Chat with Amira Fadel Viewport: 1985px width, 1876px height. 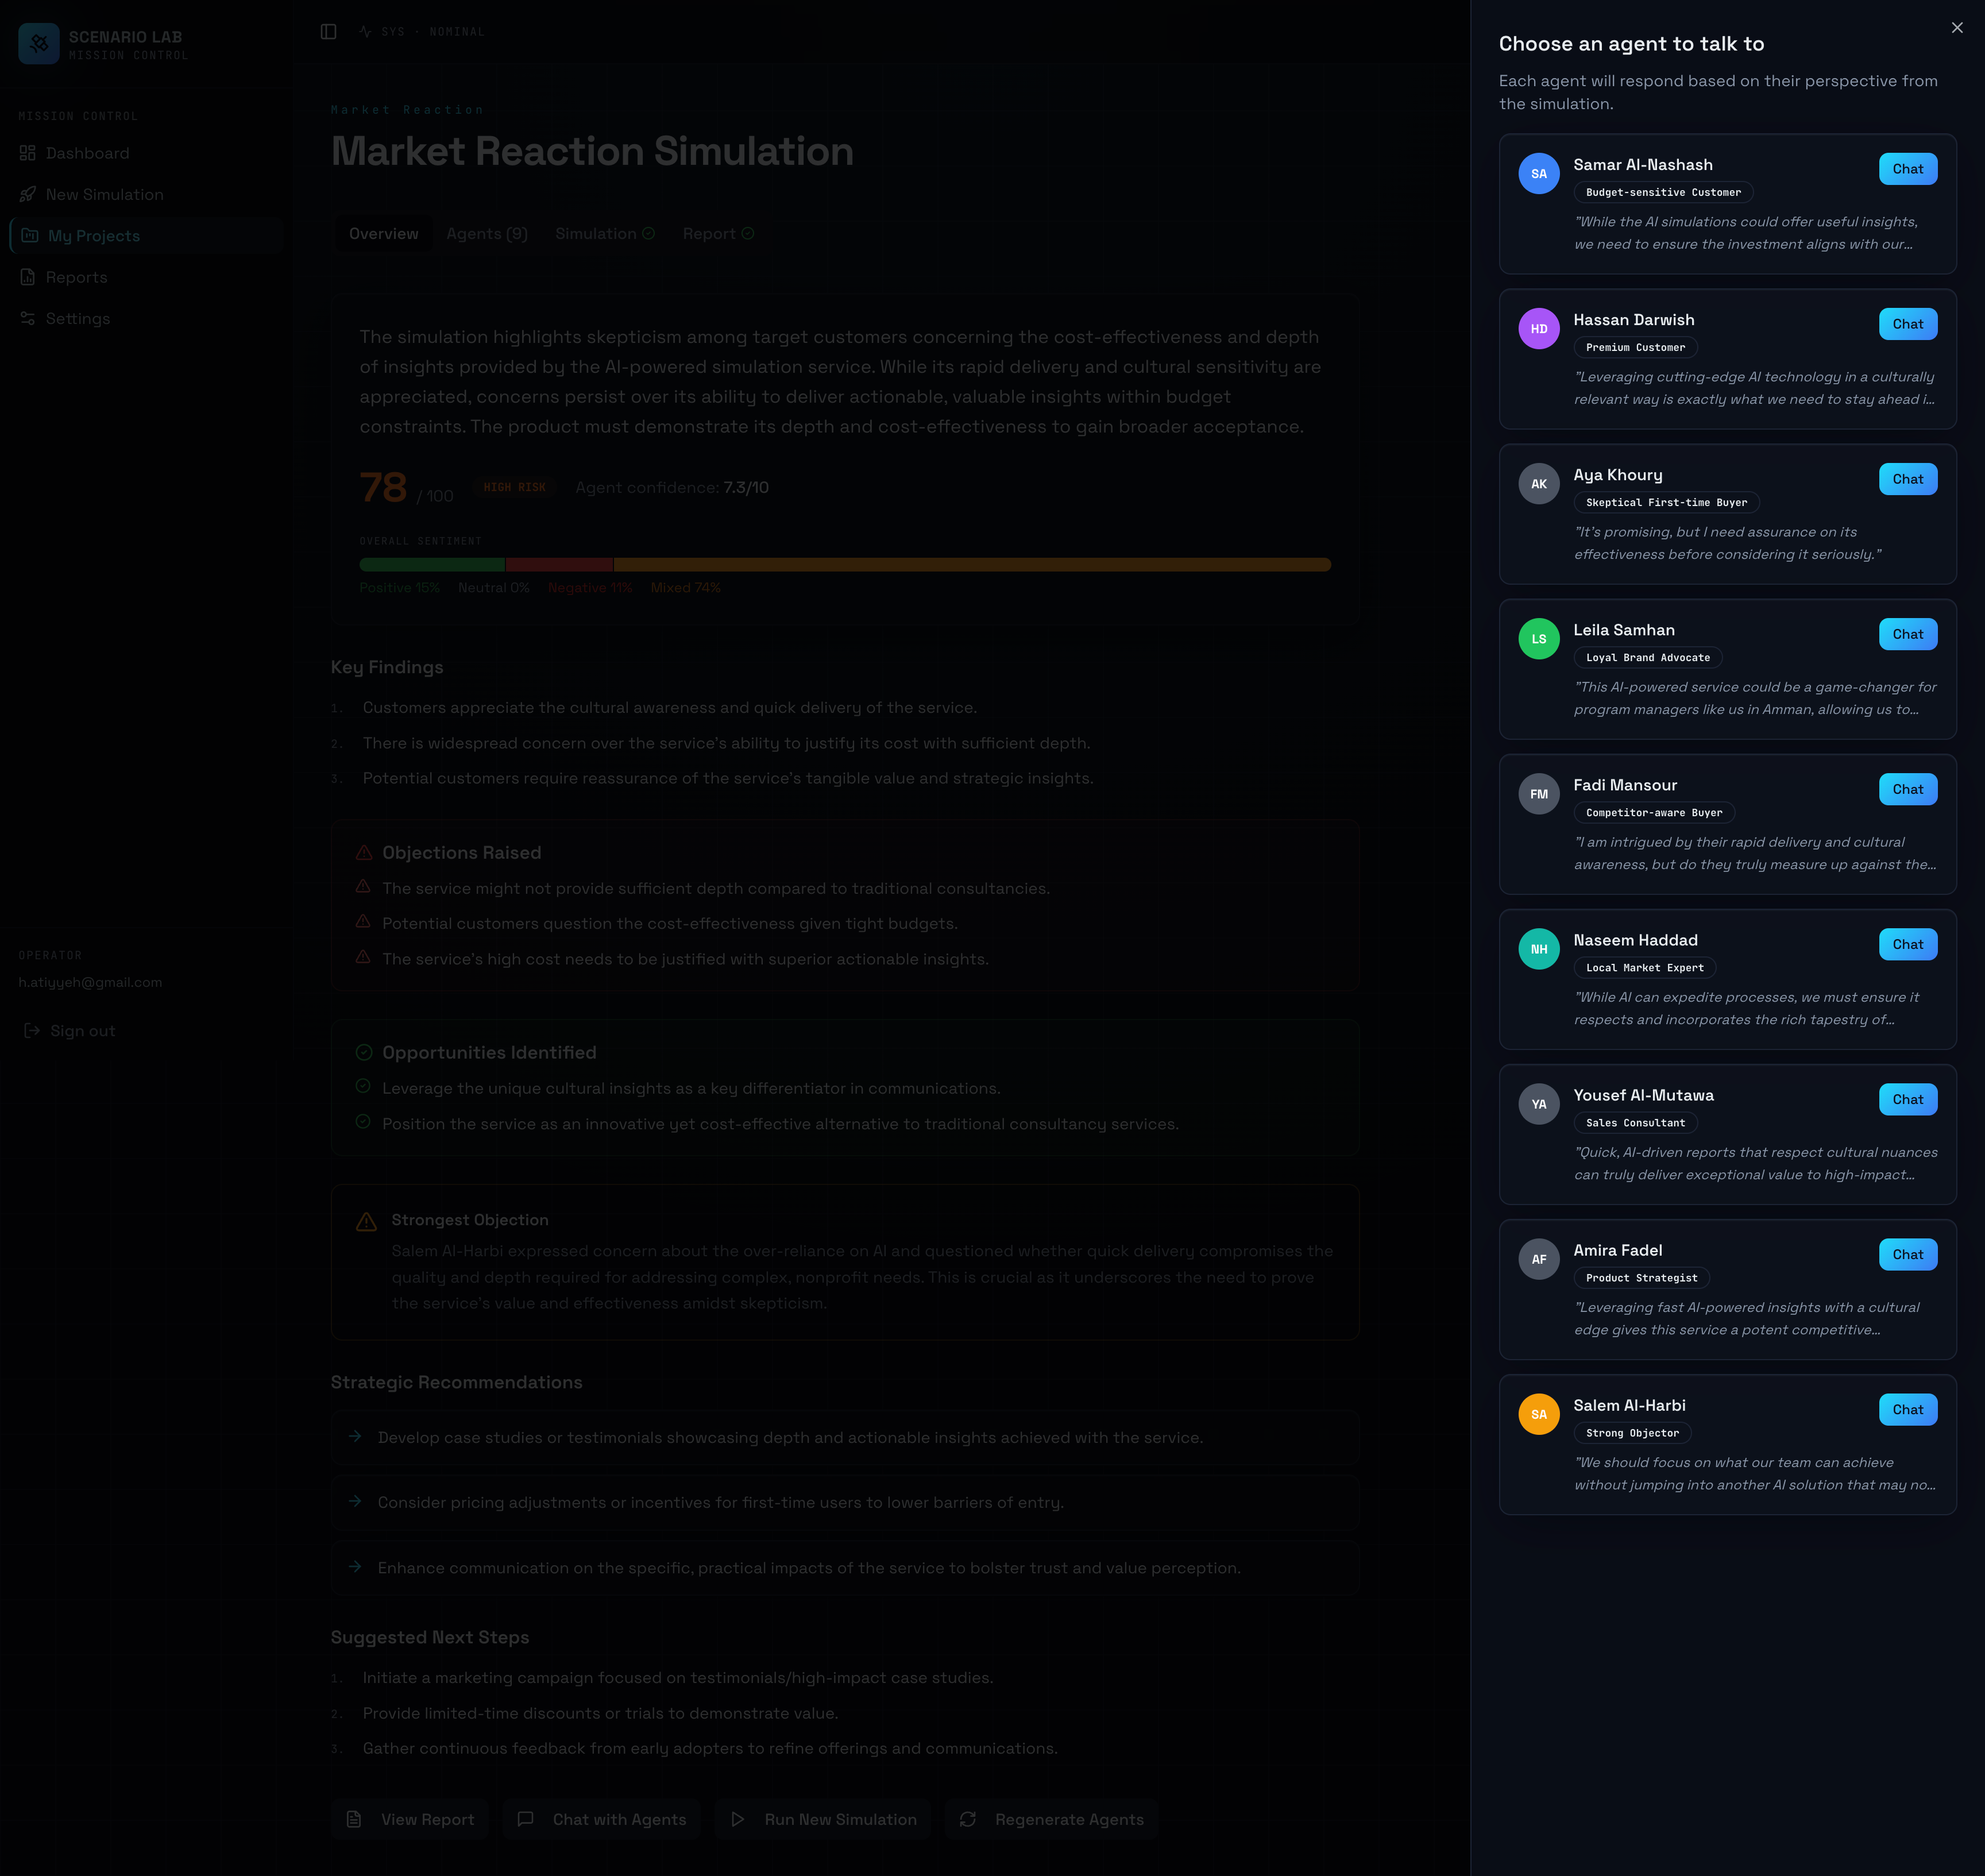(1908, 1254)
